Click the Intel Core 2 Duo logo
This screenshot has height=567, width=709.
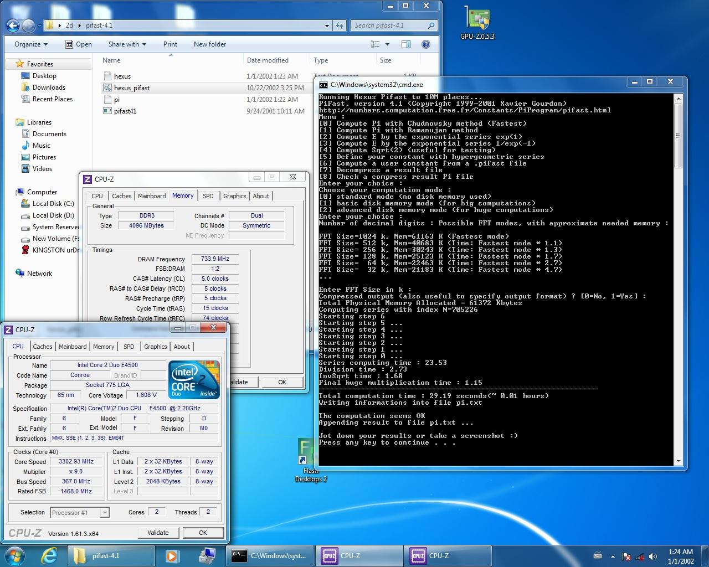pyautogui.click(x=194, y=379)
